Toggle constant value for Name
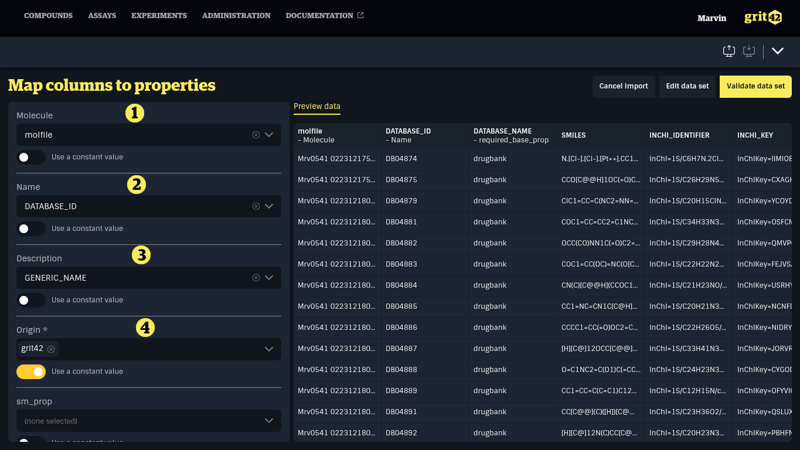 [x=31, y=229]
